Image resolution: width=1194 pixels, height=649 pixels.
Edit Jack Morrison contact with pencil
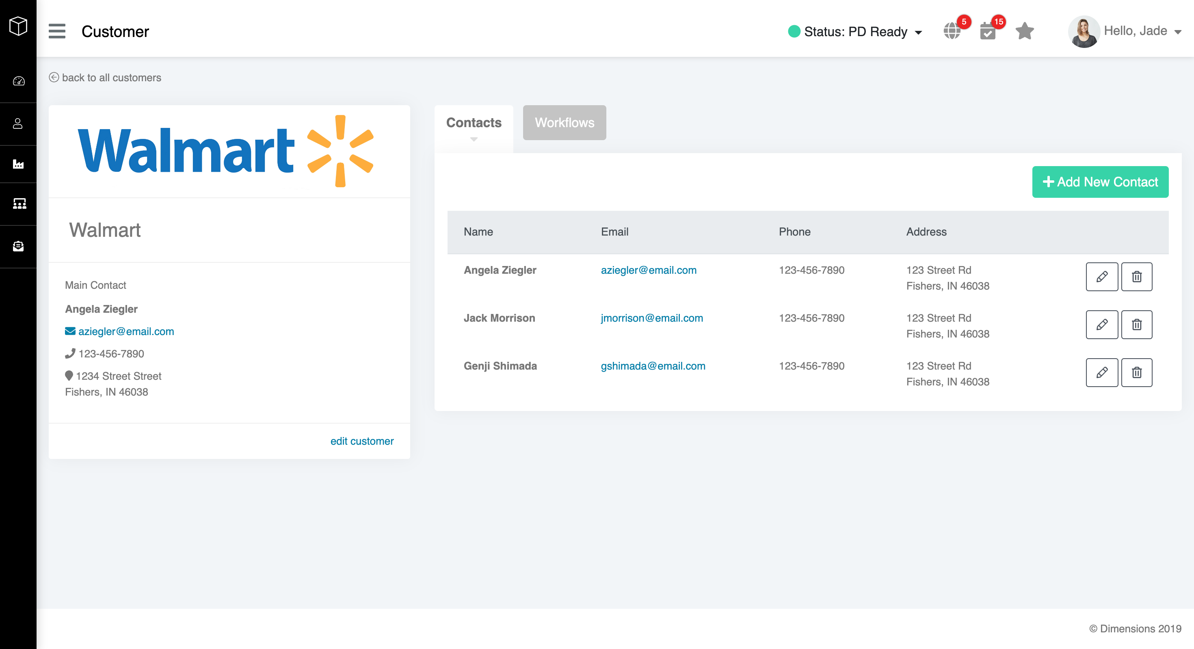[x=1102, y=324]
